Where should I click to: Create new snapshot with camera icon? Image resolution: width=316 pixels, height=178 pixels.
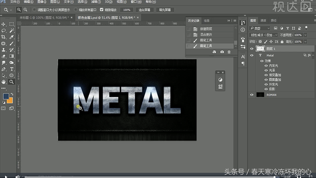pos(222,52)
